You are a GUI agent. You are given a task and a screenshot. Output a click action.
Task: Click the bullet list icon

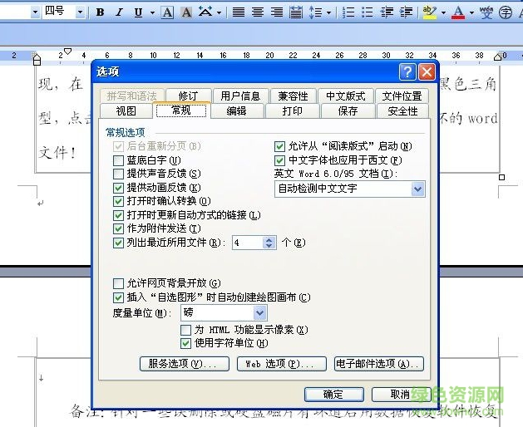click(368, 12)
